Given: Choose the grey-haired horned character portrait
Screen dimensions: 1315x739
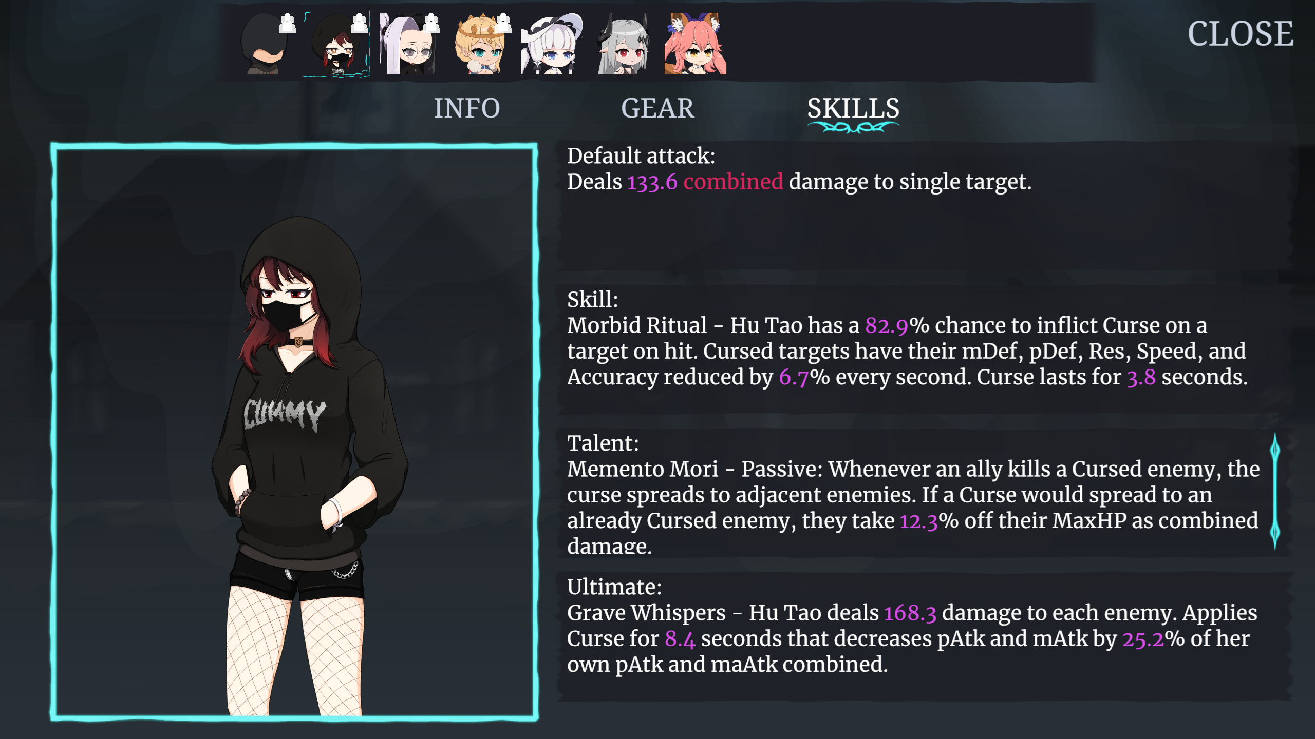Looking at the screenshot, I should pyautogui.click(x=623, y=44).
